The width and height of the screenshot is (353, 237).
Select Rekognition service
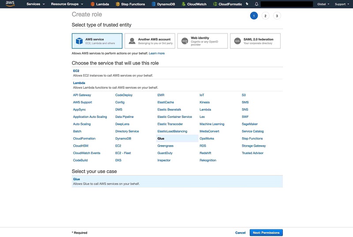point(208,160)
